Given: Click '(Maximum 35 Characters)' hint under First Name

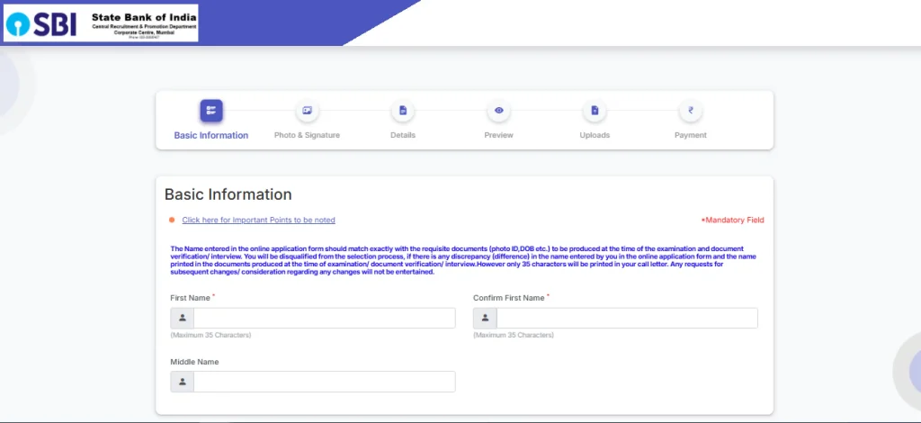Looking at the screenshot, I should (x=210, y=336).
